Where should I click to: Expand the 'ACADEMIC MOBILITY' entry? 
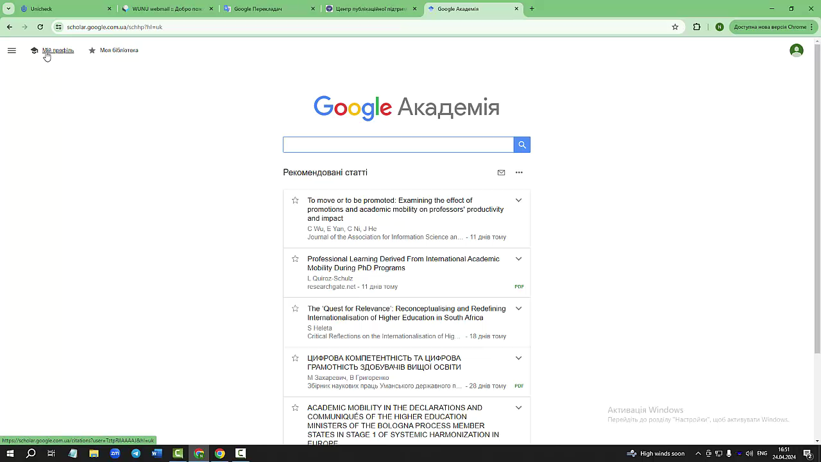(518, 407)
